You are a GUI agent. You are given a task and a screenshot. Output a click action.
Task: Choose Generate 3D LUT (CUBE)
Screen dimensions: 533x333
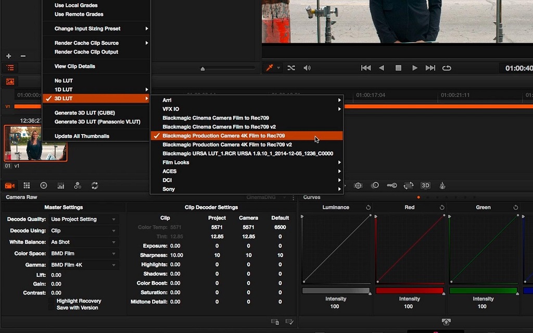(x=96, y=112)
